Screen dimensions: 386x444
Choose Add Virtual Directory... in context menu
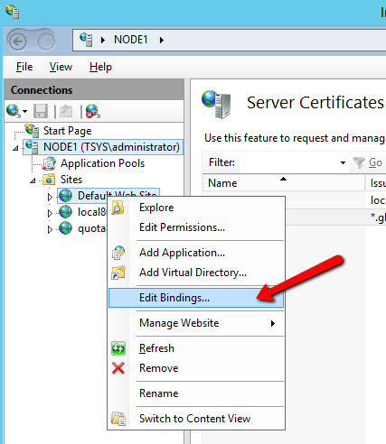pos(196,273)
